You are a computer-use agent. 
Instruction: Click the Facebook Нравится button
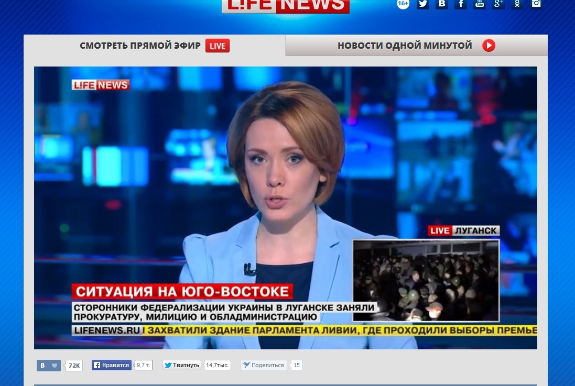(112, 365)
